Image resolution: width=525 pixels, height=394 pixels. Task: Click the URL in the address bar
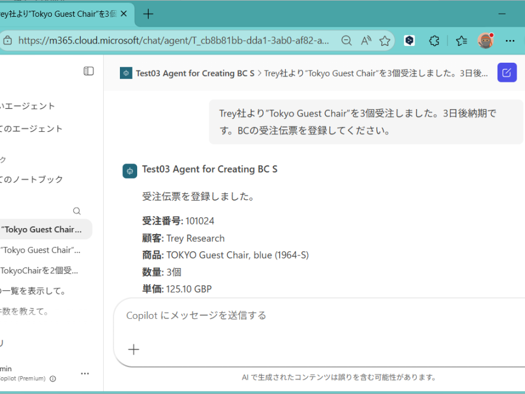173,41
